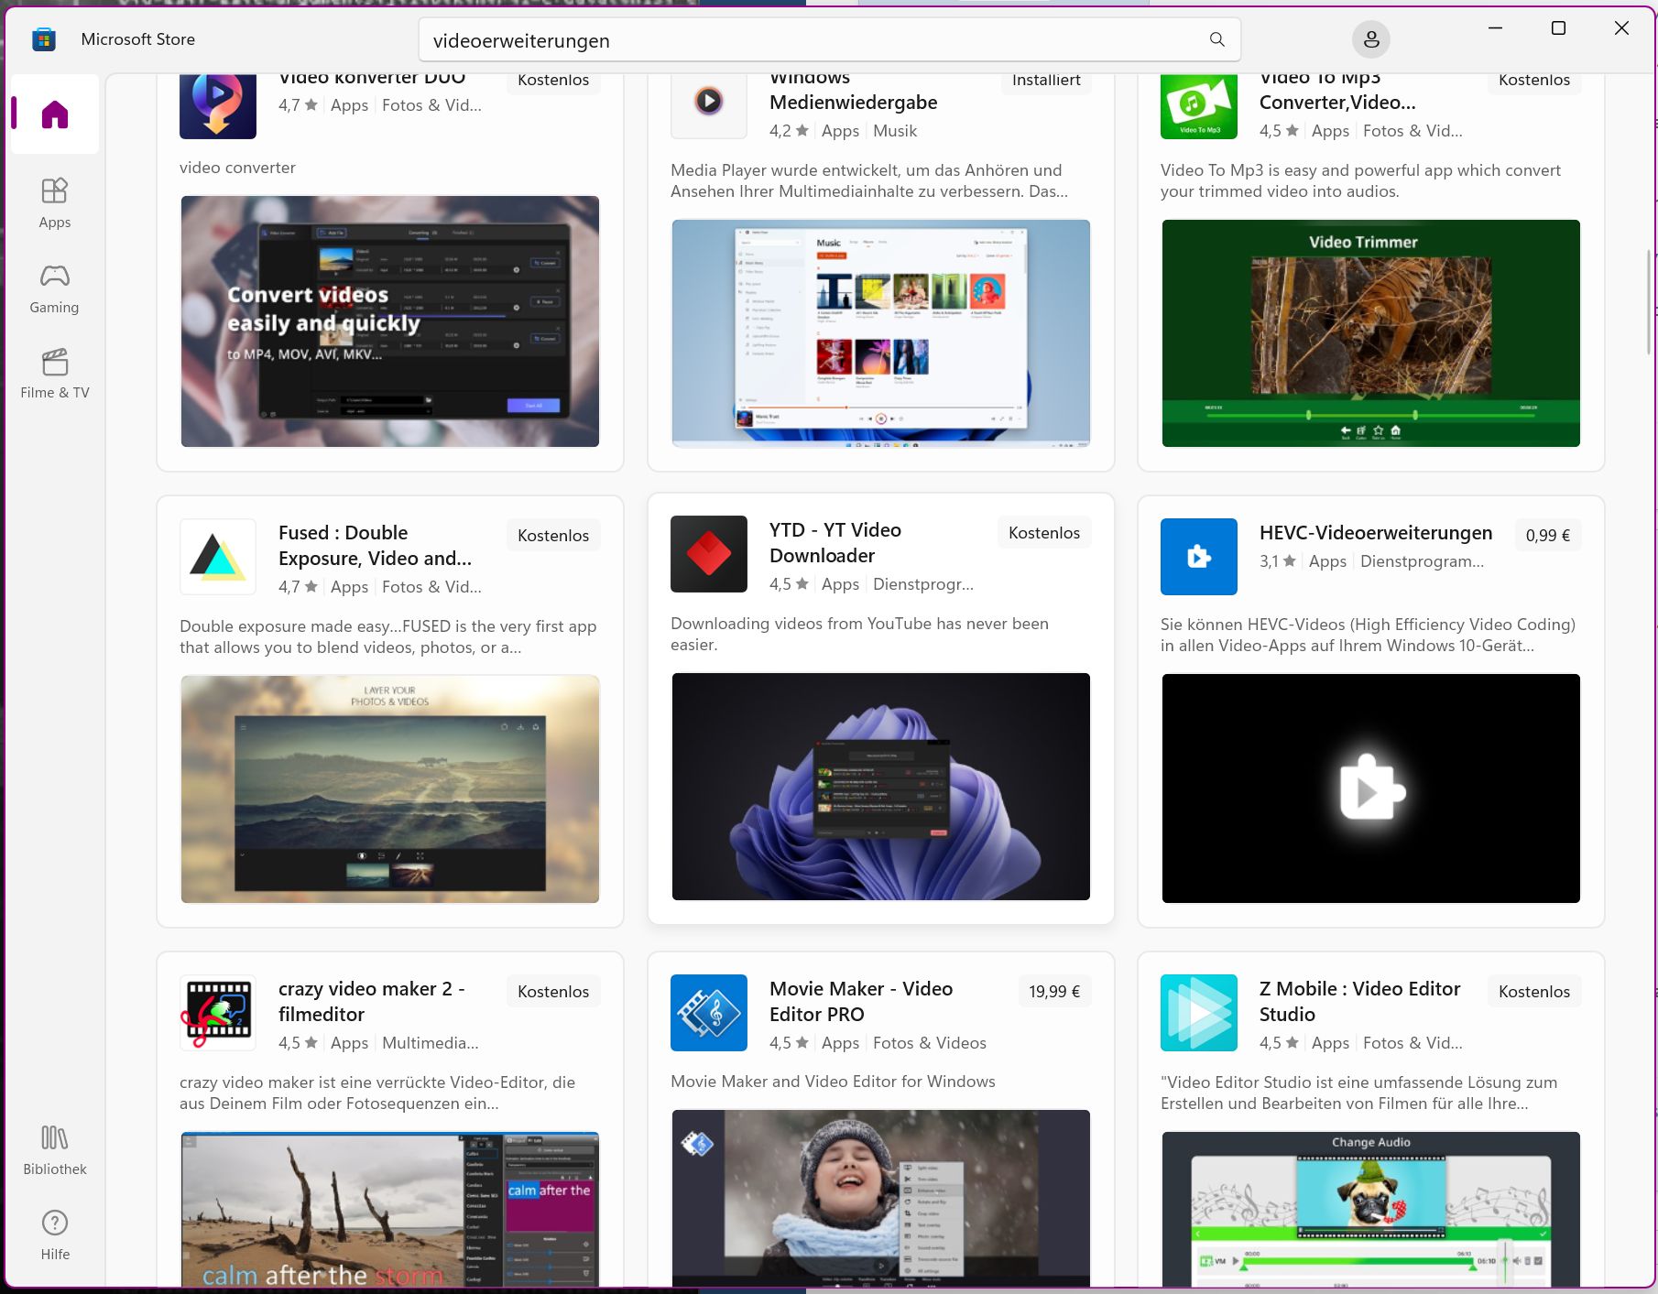Open the Gaming section in sidebar
This screenshot has height=1294, width=1658.
[x=55, y=288]
